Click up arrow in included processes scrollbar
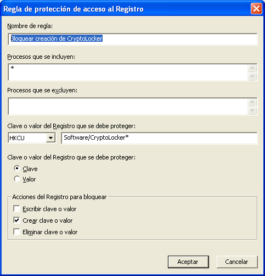 pos(252,68)
